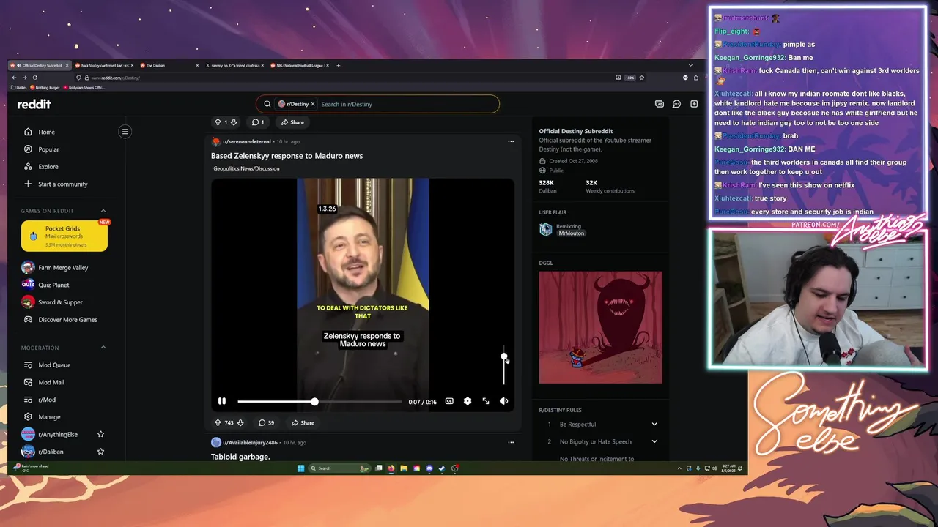Switch to NFL National Football League tab
This screenshot has height=527, width=938.
(299, 65)
